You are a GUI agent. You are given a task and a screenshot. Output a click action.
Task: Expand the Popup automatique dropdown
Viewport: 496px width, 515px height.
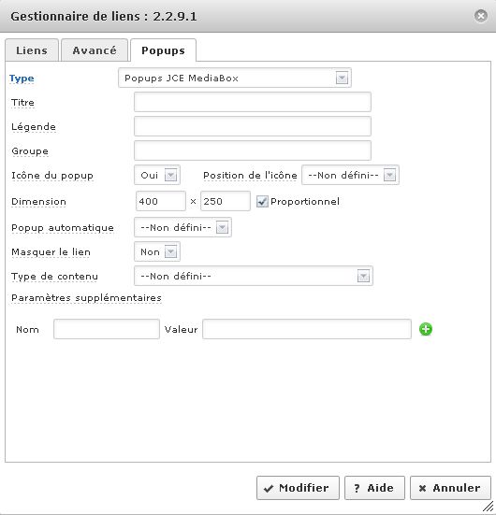[x=182, y=227]
